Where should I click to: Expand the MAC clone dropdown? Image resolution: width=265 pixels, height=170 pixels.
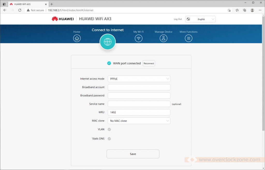pyautogui.click(x=139, y=121)
